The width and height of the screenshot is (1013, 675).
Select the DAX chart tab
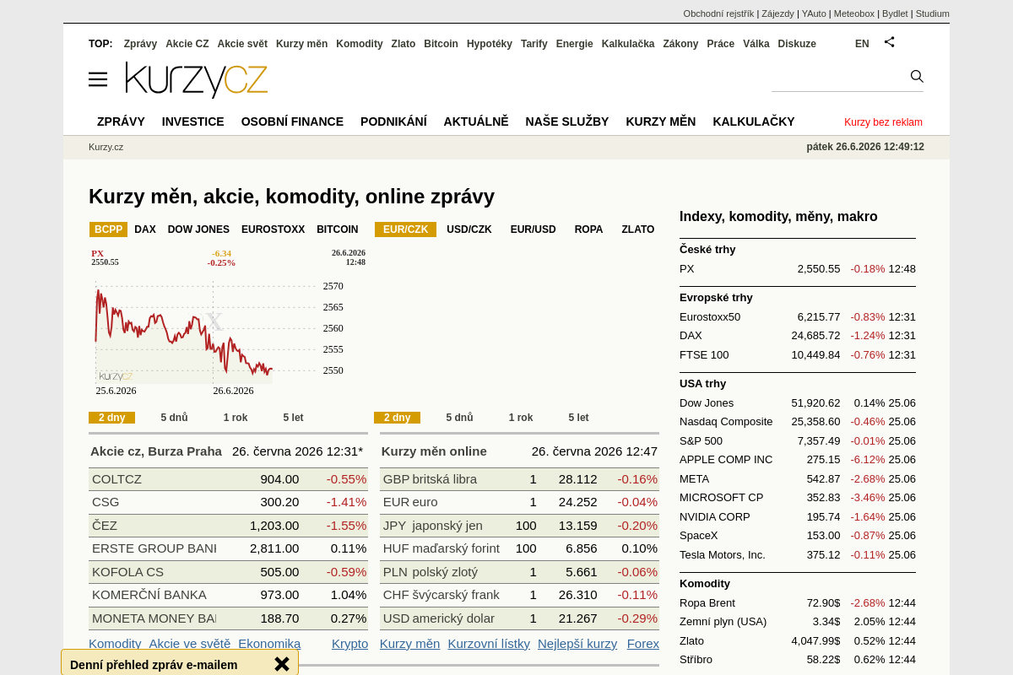(145, 229)
